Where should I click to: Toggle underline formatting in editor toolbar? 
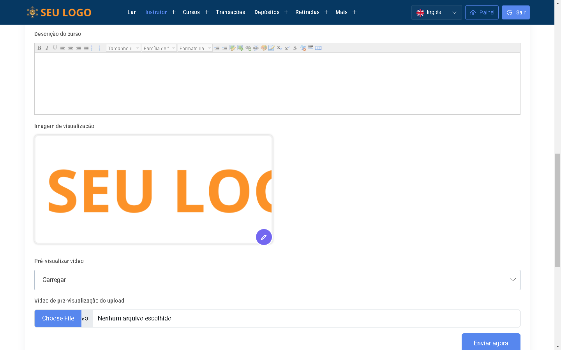tap(55, 48)
